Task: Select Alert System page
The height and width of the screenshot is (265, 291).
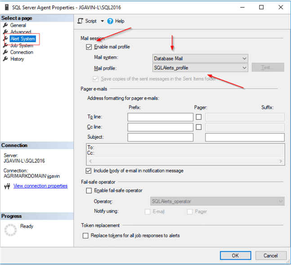Action: 22,39
